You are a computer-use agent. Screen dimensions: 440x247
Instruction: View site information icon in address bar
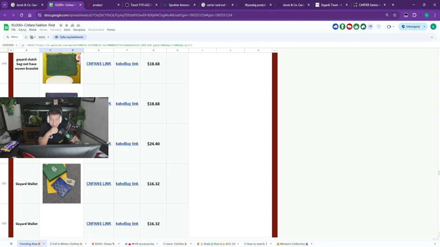[40, 15]
